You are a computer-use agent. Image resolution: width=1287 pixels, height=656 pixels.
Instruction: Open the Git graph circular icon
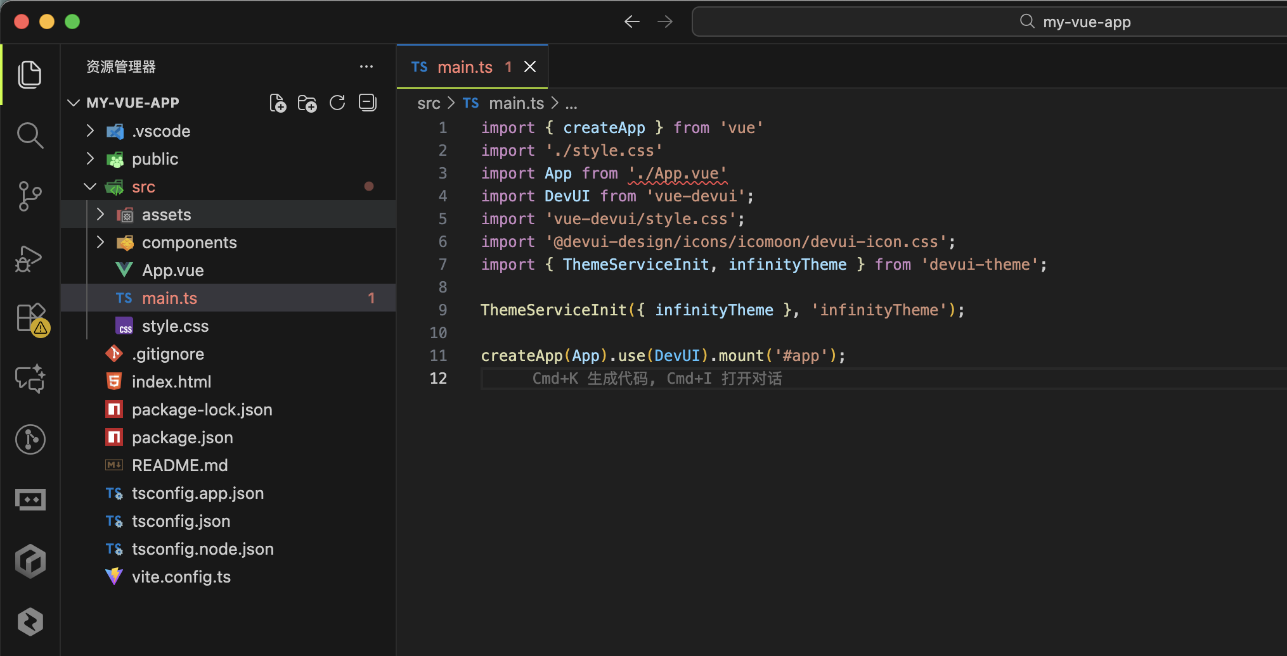tap(30, 439)
